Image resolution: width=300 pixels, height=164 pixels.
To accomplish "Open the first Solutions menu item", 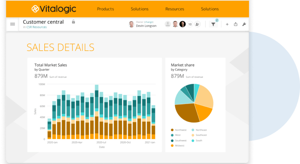I will [x=140, y=9].
